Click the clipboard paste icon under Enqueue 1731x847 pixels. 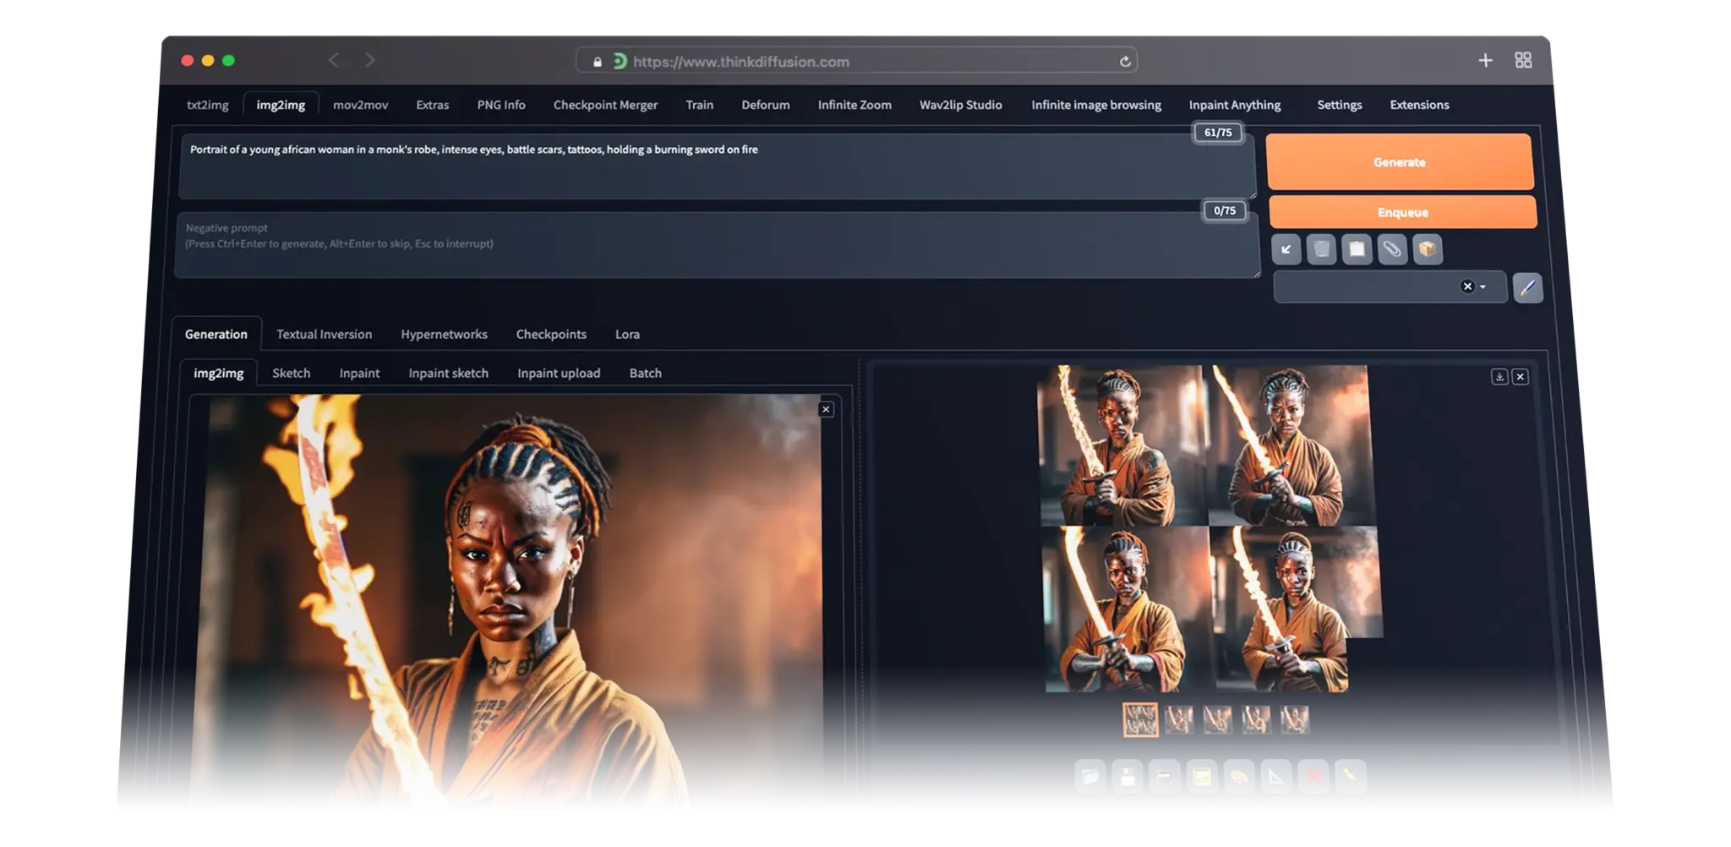(1357, 249)
